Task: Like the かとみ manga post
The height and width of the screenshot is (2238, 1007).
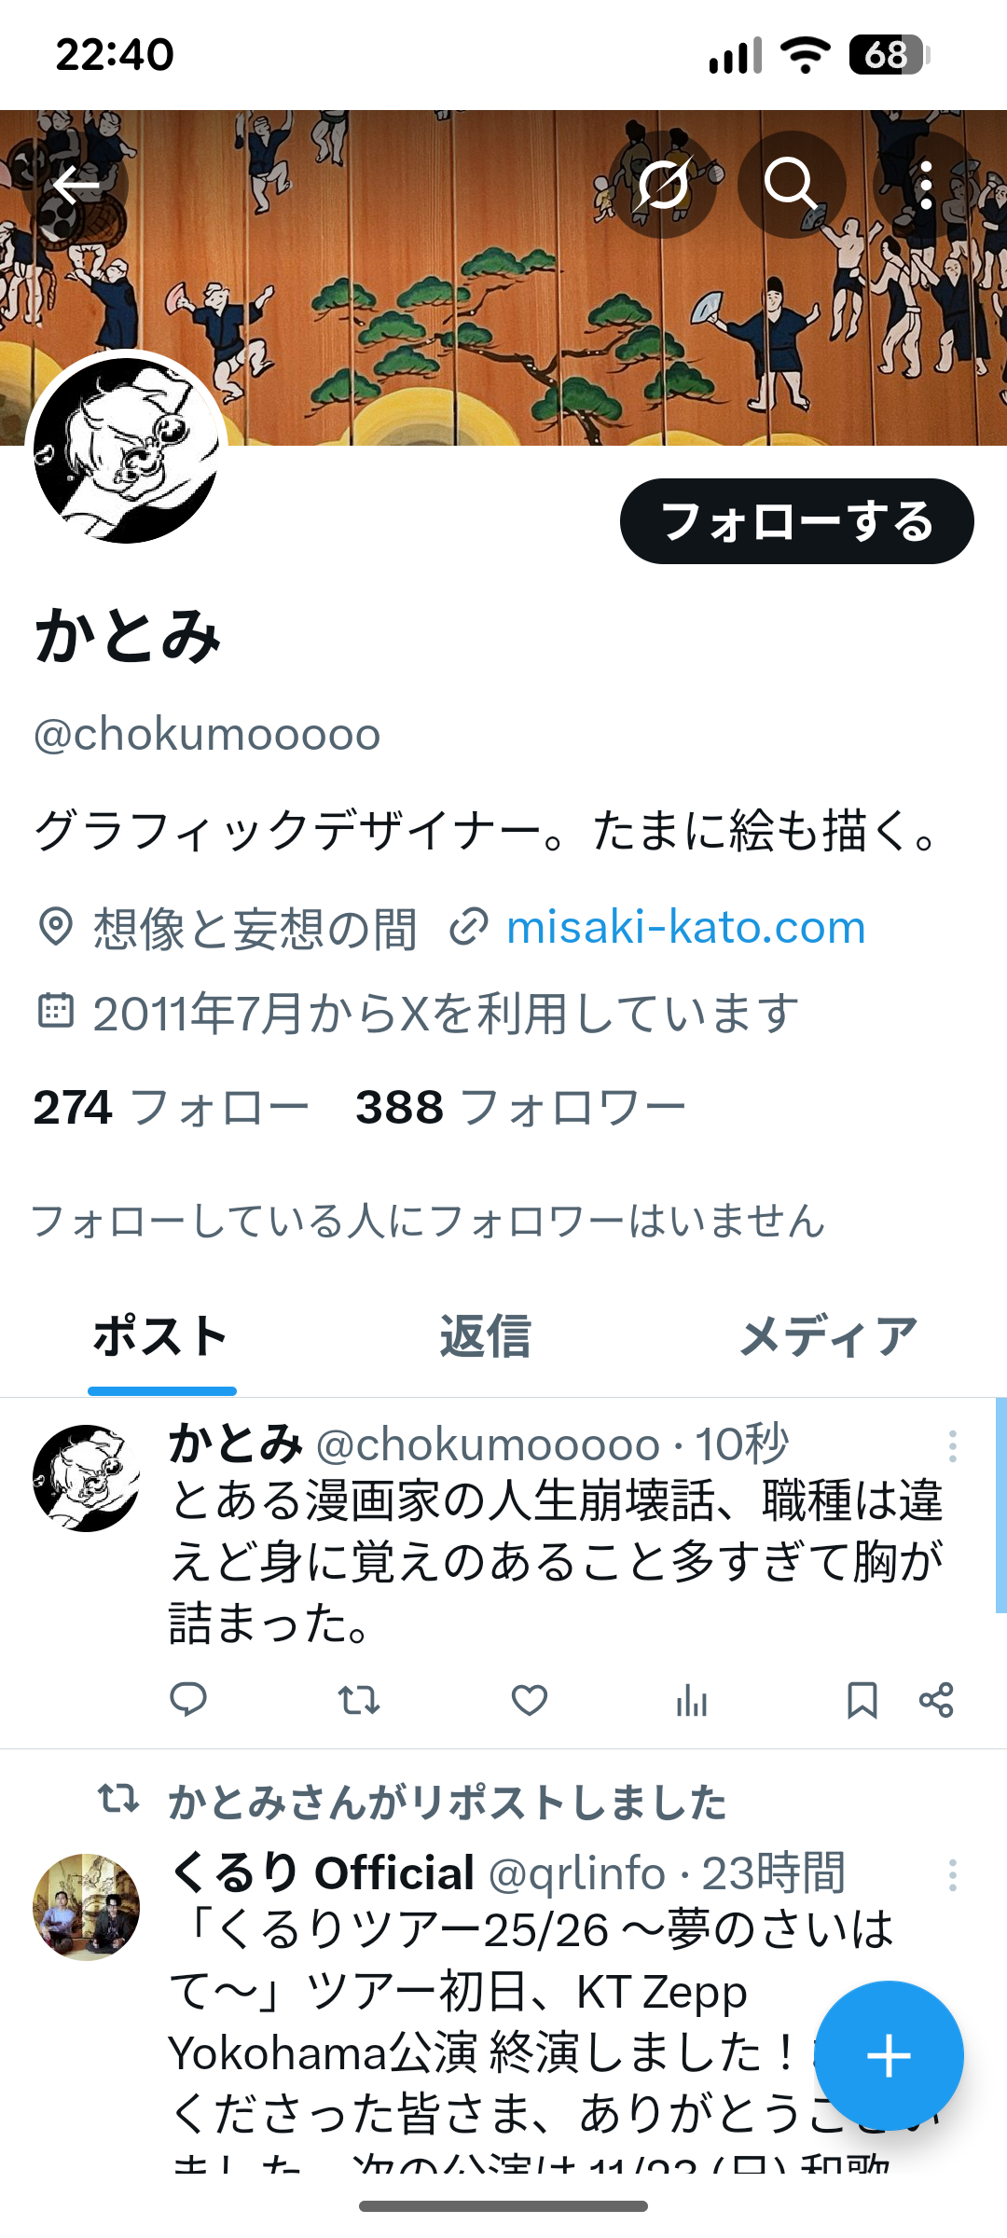Action: (x=530, y=1700)
